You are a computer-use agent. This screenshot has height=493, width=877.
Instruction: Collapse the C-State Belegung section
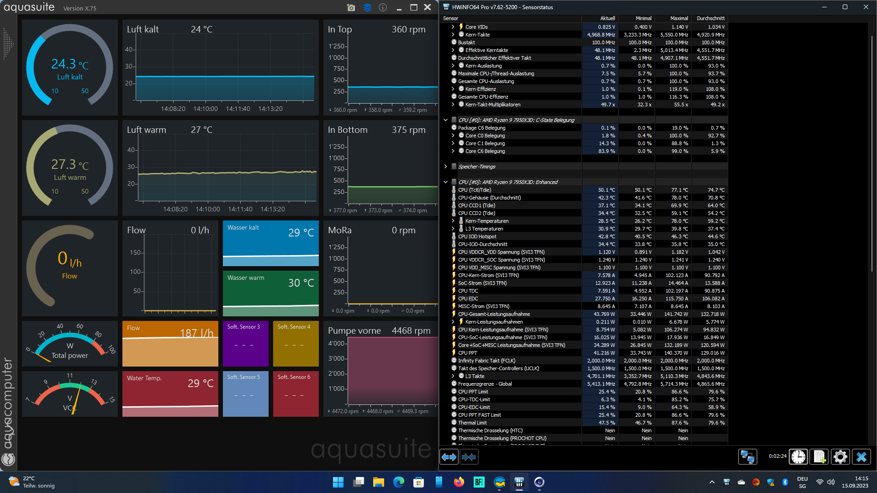tap(446, 120)
